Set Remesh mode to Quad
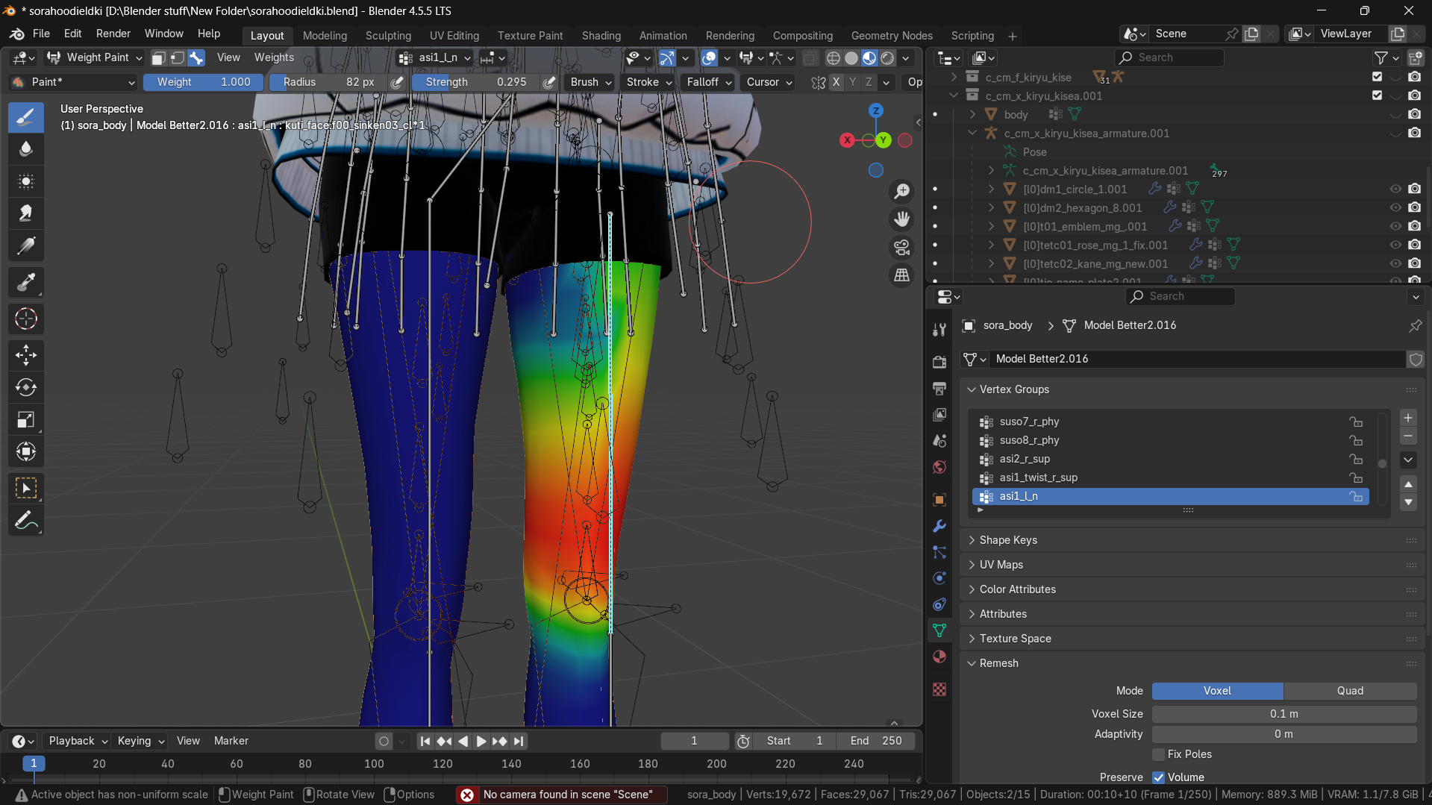 click(x=1350, y=691)
